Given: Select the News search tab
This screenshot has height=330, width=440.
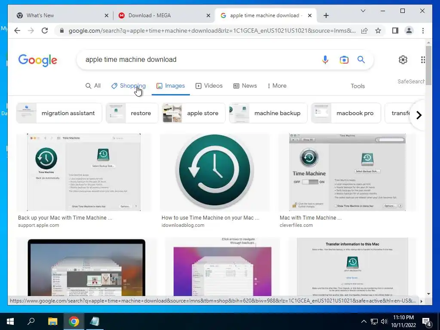Looking at the screenshot, I should [x=245, y=86].
